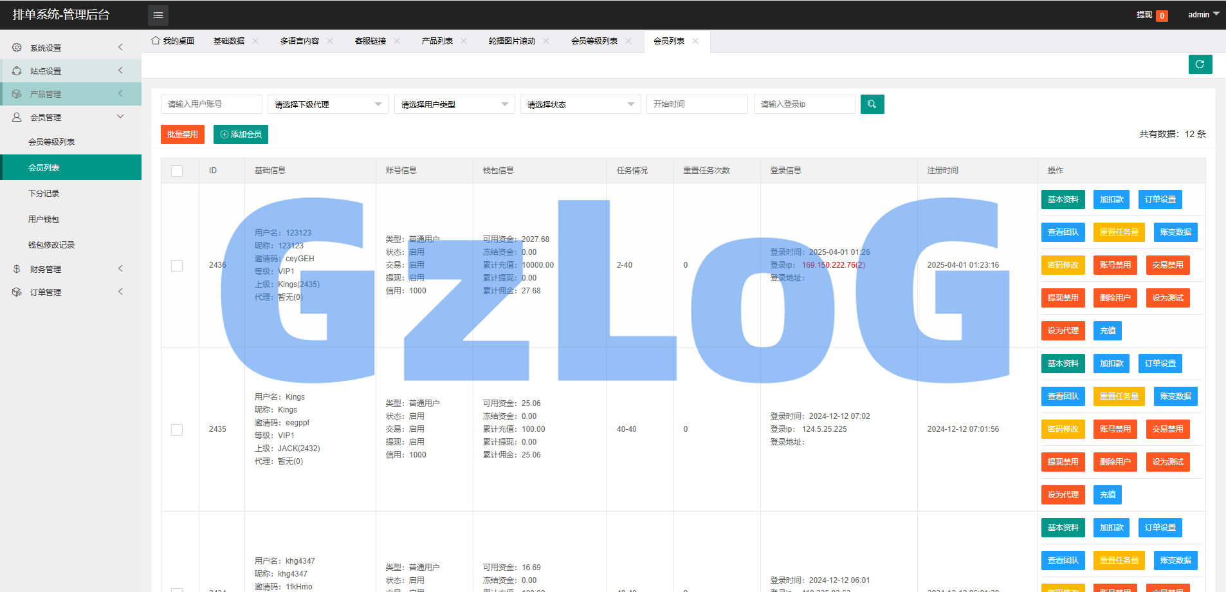Expand the admin user dropdown
Screen dimensions: 1226x592
(x=1203, y=15)
